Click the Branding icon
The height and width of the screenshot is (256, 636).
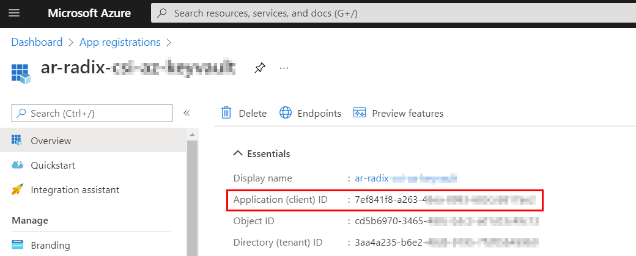pos(18,245)
